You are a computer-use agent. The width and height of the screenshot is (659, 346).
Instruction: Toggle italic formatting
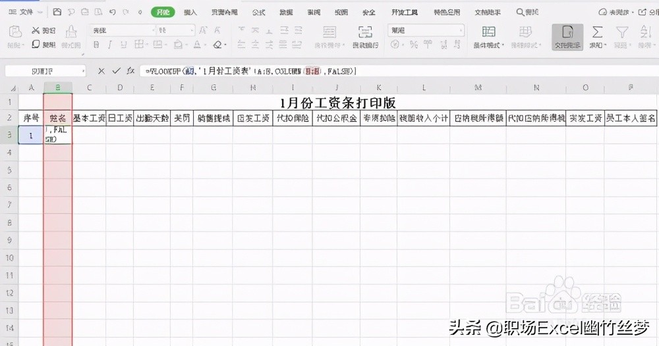tap(111, 45)
